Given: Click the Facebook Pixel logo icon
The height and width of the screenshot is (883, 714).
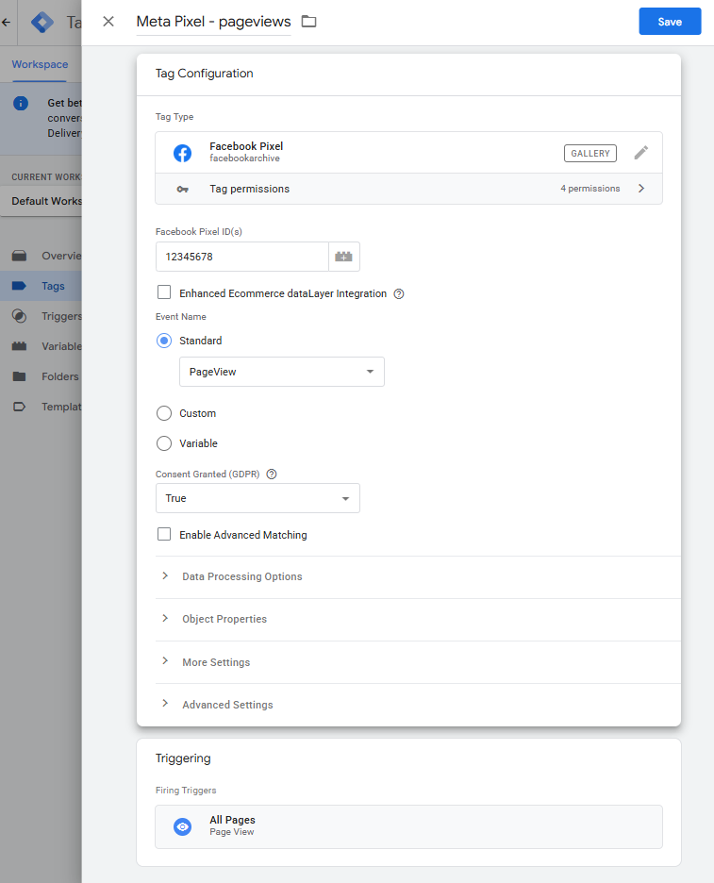Looking at the screenshot, I should point(182,153).
